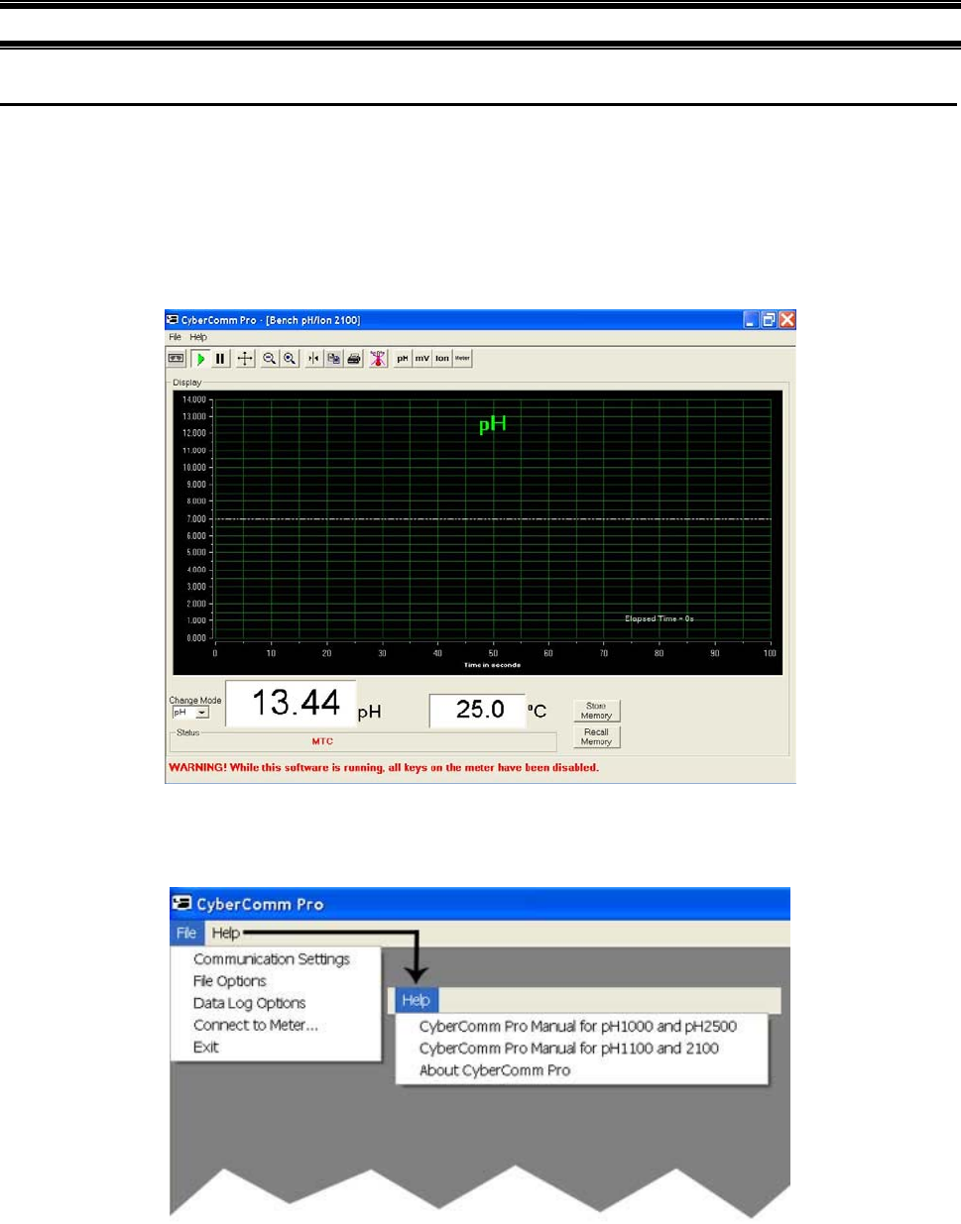The width and height of the screenshot is (961, 1224).
Task: Click the copy graph icon
Action: point(333,359)
